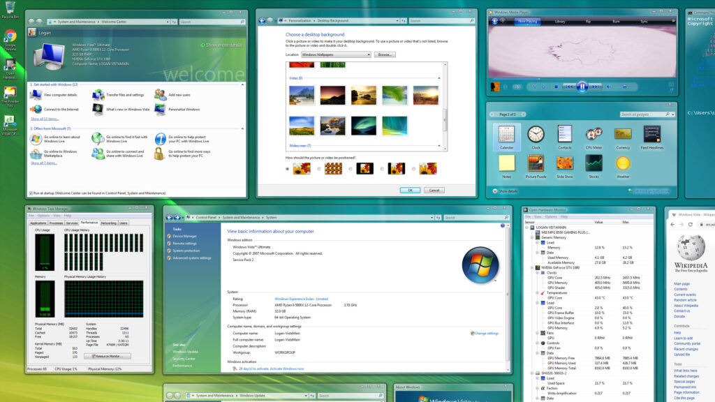The height and width of the screenshot is (402, 715).
Task: Pause playback in Windows Media Player
Action: (582, 87)
